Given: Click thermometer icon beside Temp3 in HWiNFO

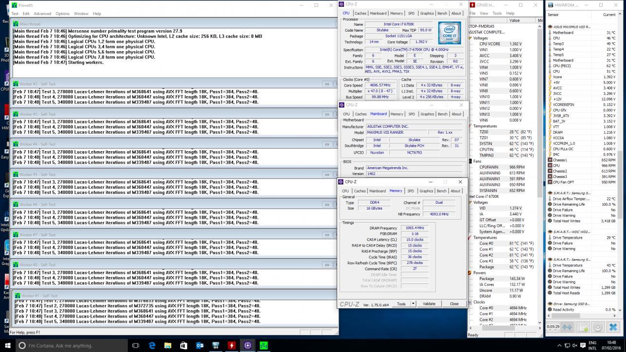Looking at the screenshot, I should point(550,44).
